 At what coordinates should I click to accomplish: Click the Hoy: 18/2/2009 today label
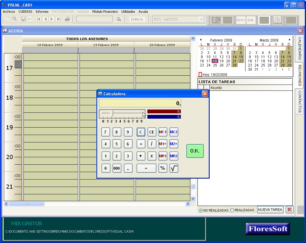[215, 74]
